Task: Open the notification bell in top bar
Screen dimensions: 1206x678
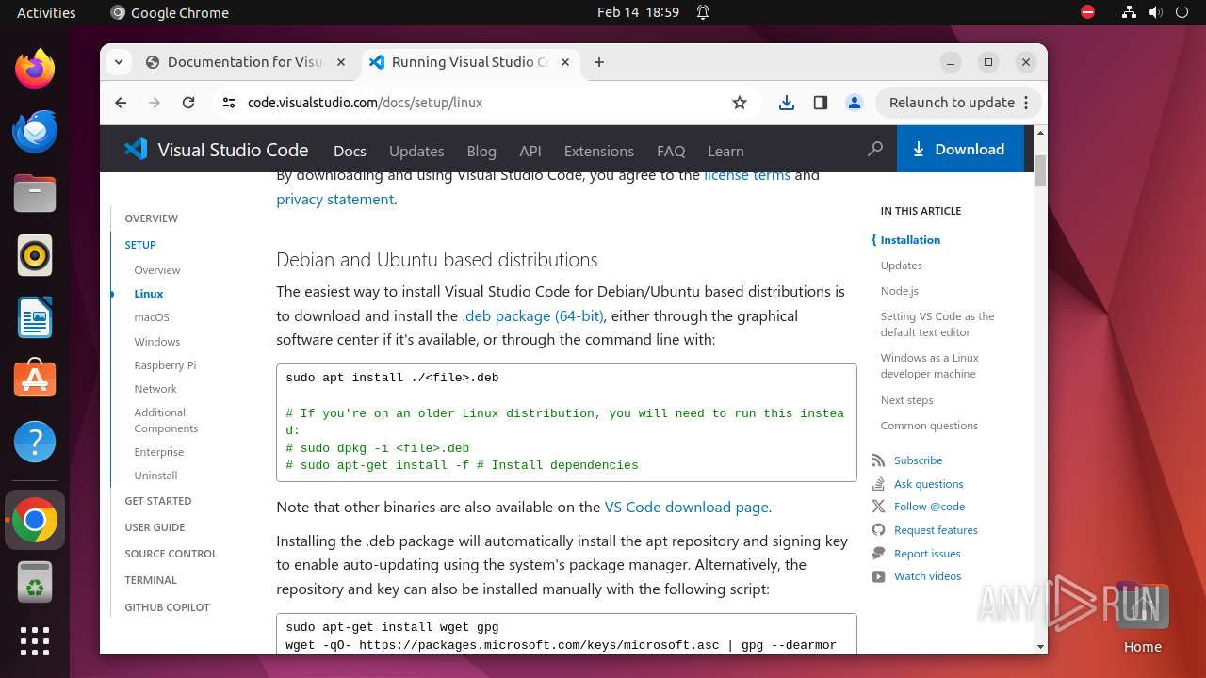Action: tap(703, 12)
